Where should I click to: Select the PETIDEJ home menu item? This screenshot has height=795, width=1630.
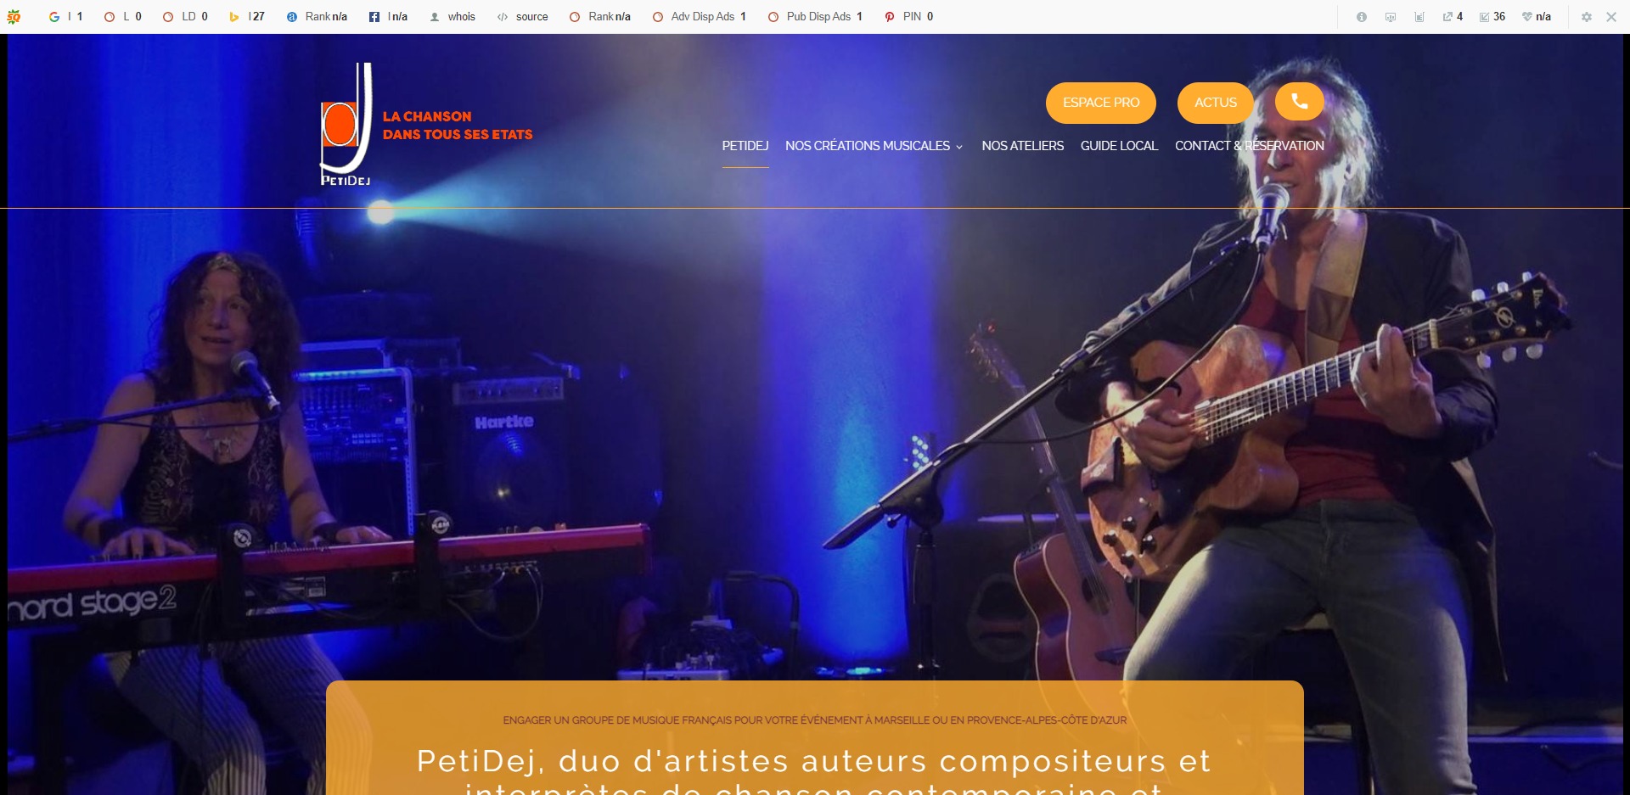click(745, 146)
